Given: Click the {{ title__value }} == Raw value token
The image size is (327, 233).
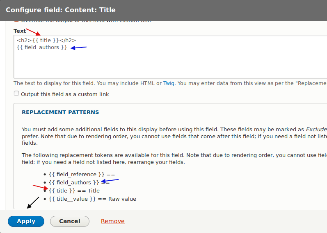Looking at the screenshot, I should coord(92,199).
